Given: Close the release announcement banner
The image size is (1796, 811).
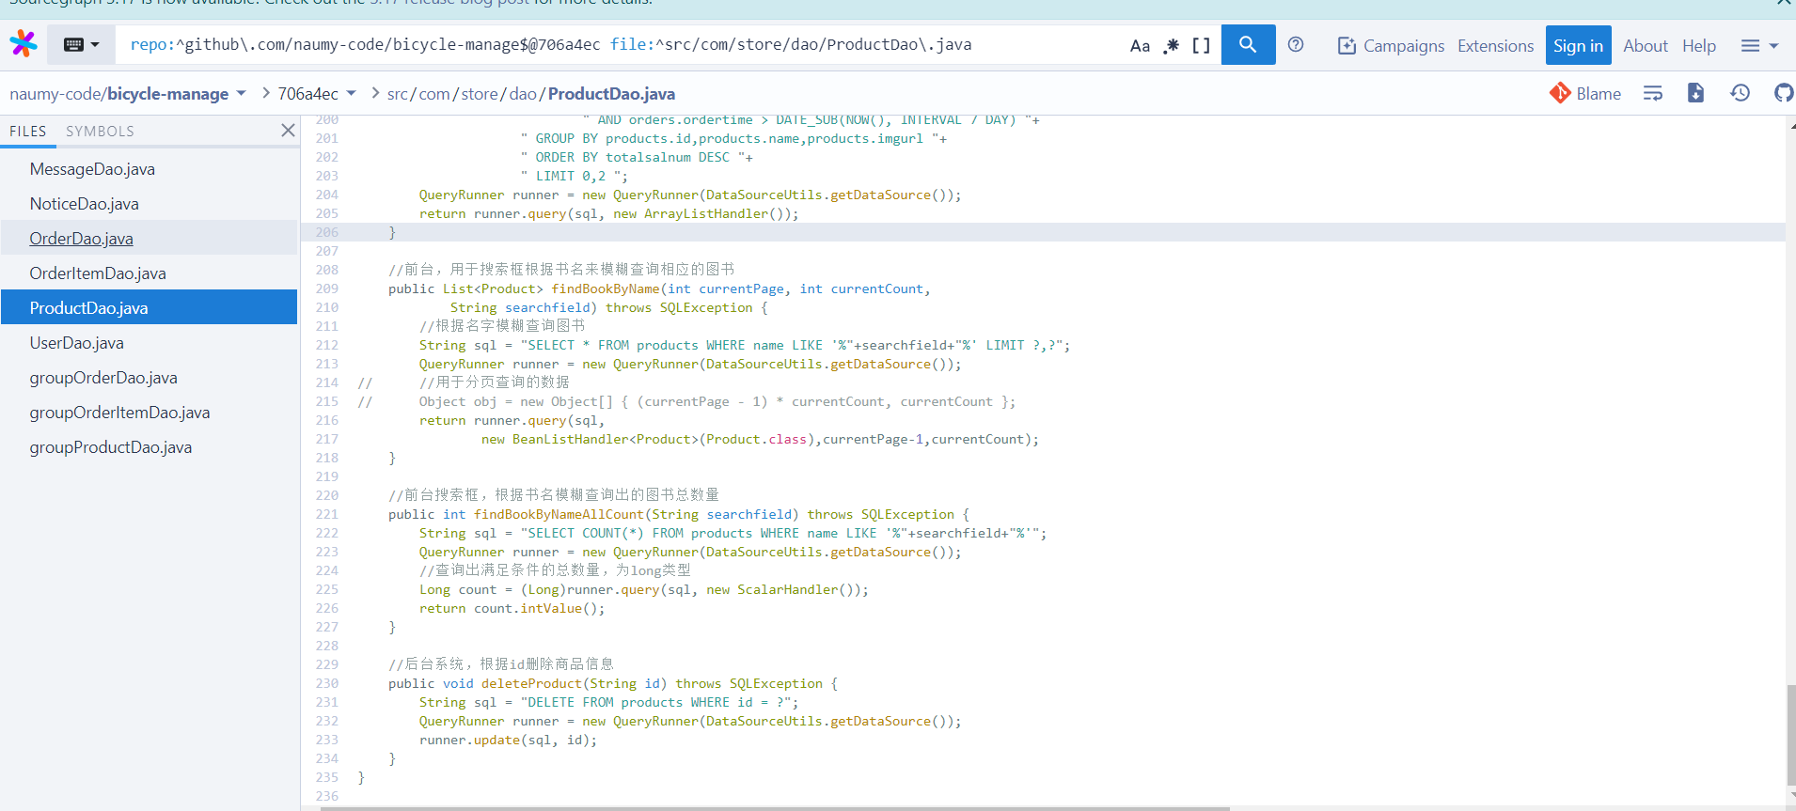Looking at the screenshot, I should pos(1783,3).
